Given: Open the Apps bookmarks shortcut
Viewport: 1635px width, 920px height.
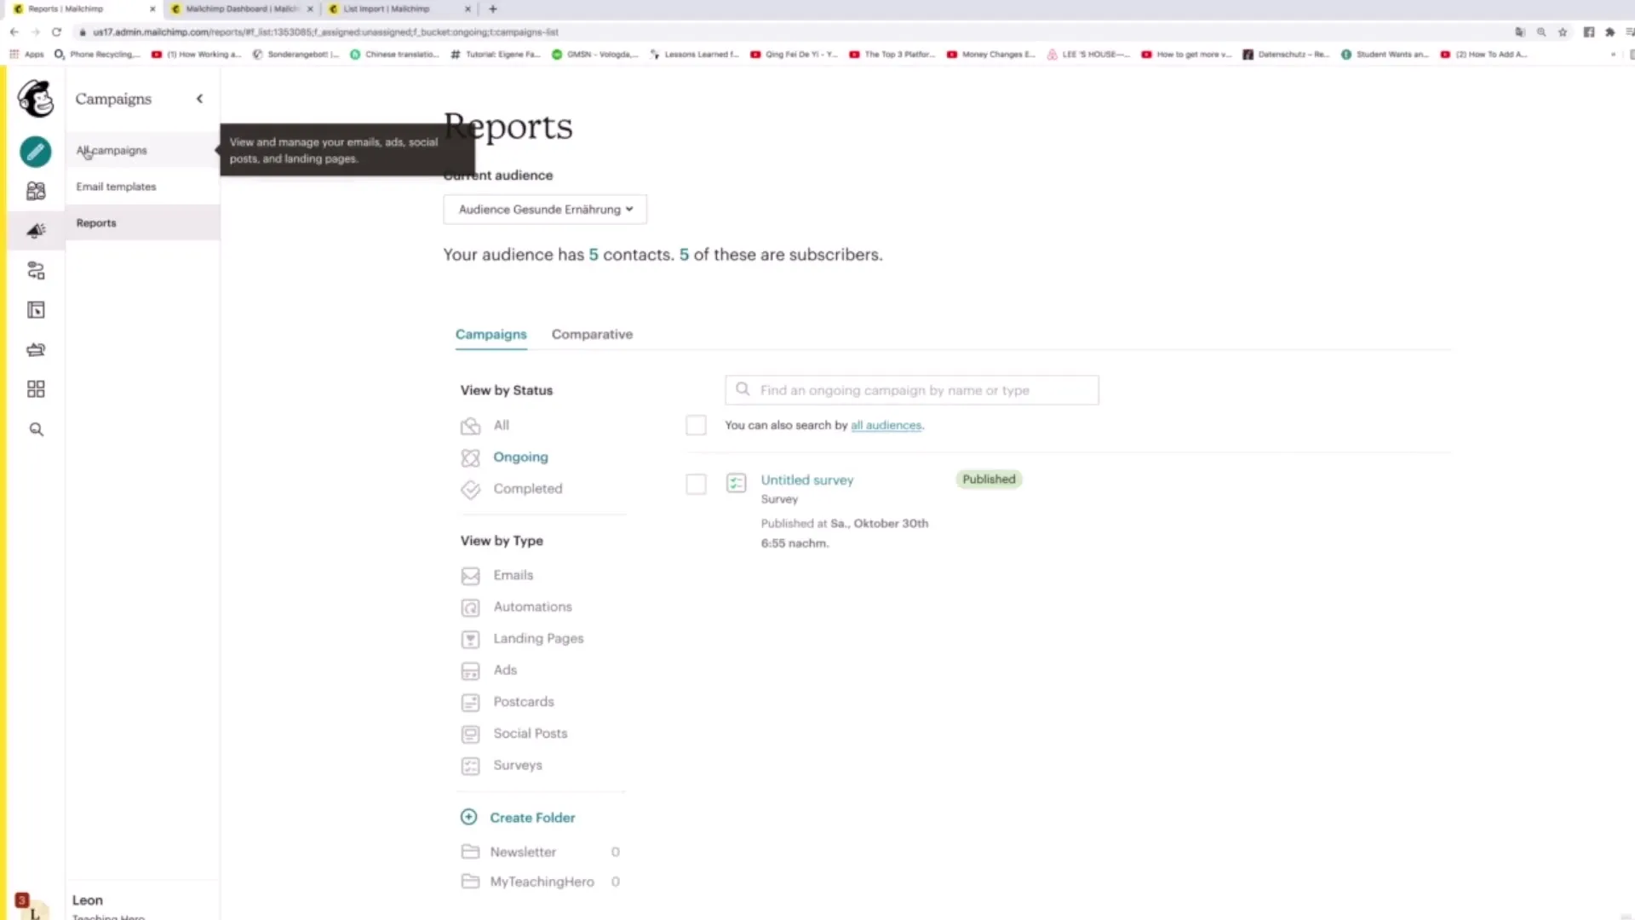Looking at the screenshot, I should click(27, 55).
